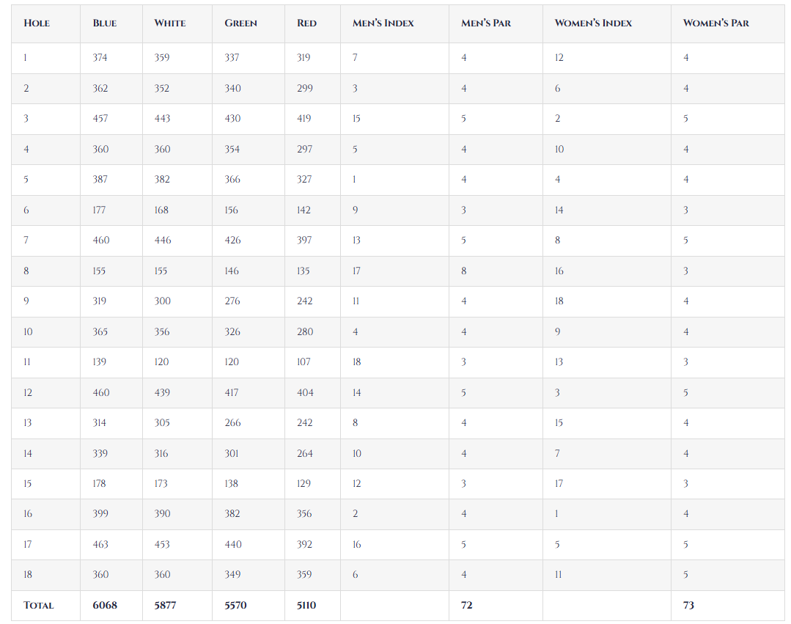Click the Red total 5110 cell
This screenshot has width=791, height=624.
tap(306, 606)
